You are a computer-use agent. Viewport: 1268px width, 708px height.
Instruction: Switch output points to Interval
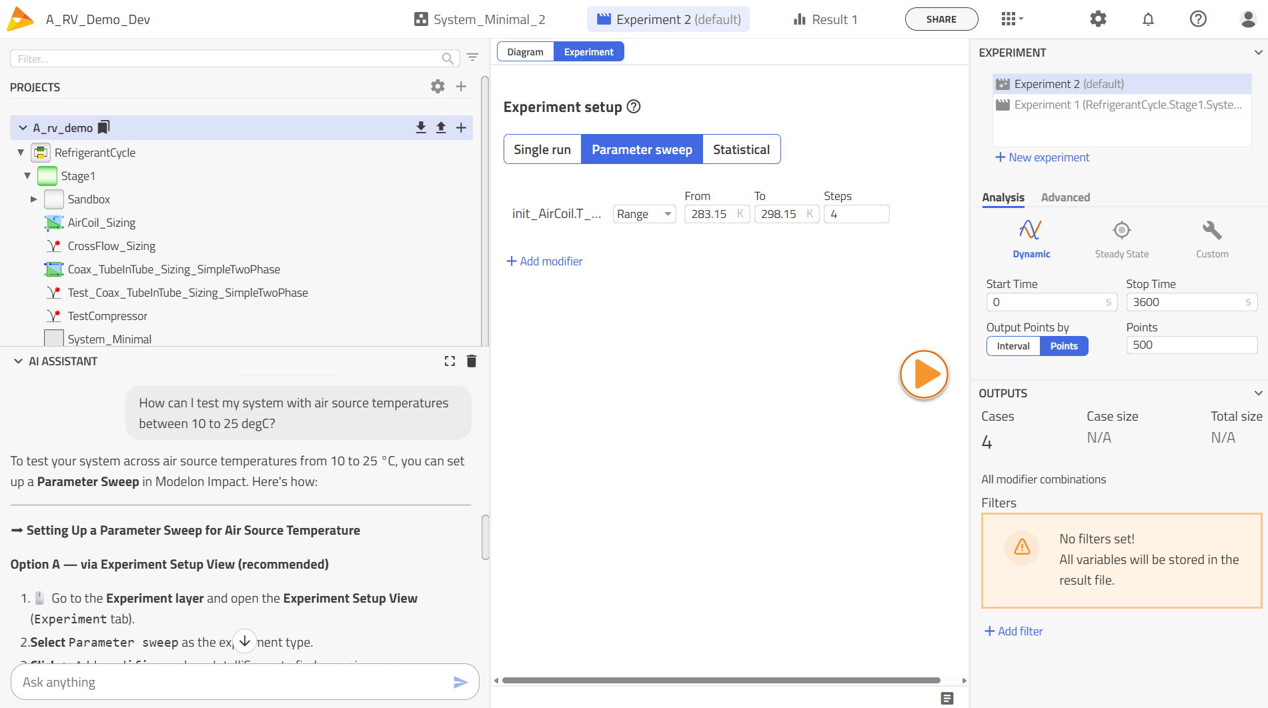point(1013,346)
